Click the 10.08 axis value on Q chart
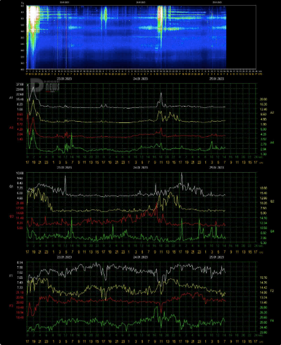The width and height of the screenshot is (281, 345). [20, 173]
